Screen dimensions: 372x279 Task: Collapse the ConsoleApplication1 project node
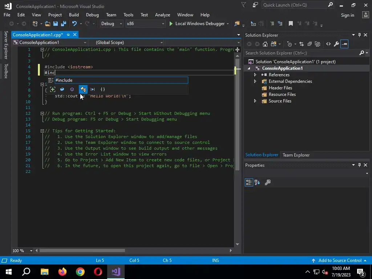tap(249, 68)
